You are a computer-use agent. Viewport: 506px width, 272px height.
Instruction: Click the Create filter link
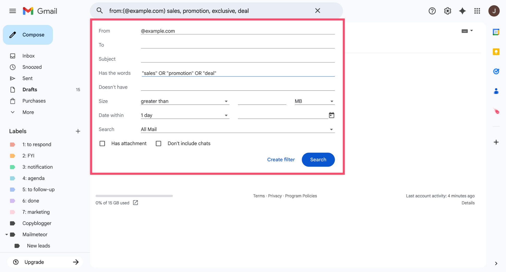(281, 159)
